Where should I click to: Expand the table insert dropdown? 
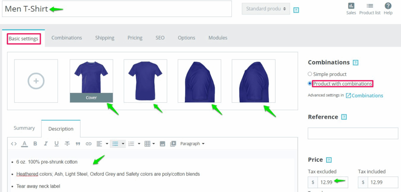[x=150, y=144]
